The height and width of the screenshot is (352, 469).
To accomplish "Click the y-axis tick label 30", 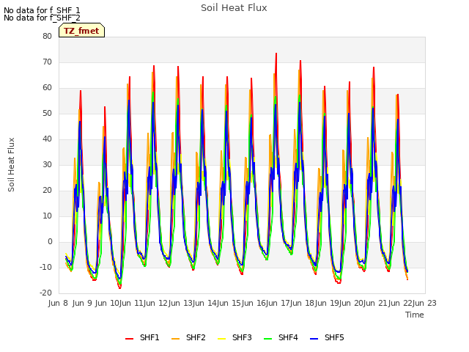I will [x=47, y=164].
